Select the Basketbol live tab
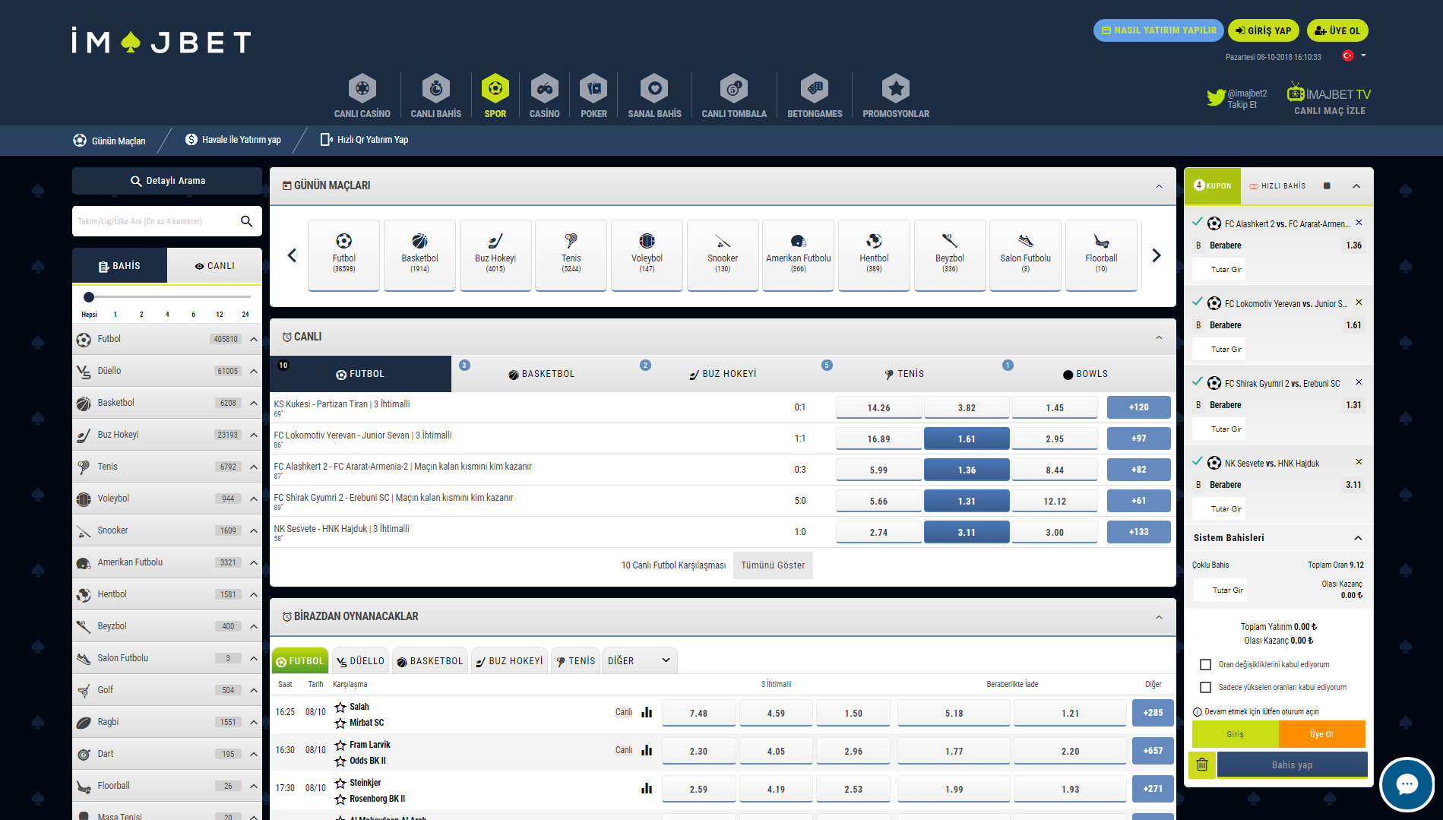1443x820 pixels. [x=541, y=374]
